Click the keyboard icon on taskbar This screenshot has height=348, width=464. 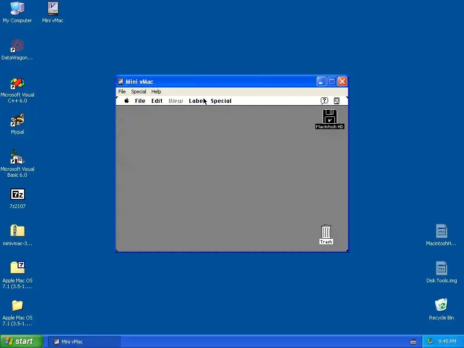pyautogui.click(x=413, y=342)
